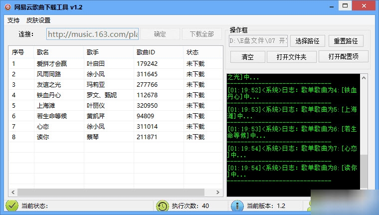Select the song 风雨同路
Viewport: 379px width, 215px height.
point(49,74)
